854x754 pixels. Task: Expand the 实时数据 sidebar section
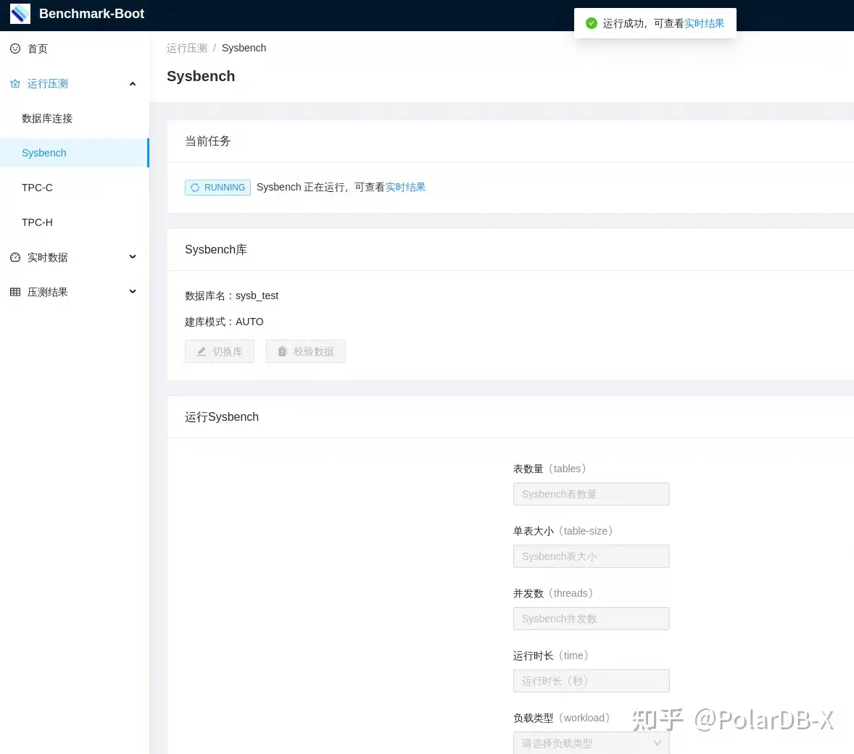pos(133,257)
